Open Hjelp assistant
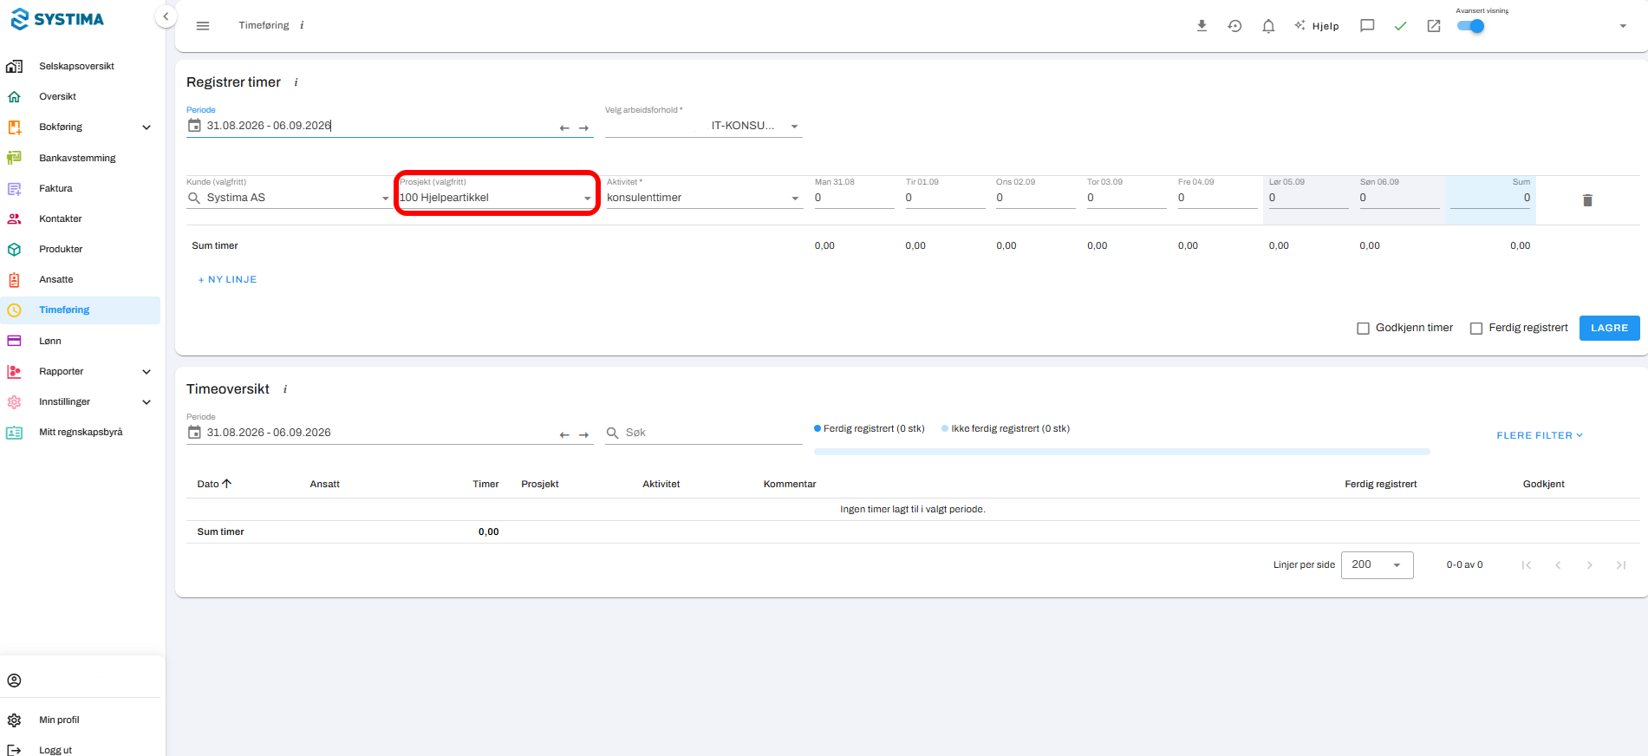The image size is (1648, 756). pos(1317,26)
